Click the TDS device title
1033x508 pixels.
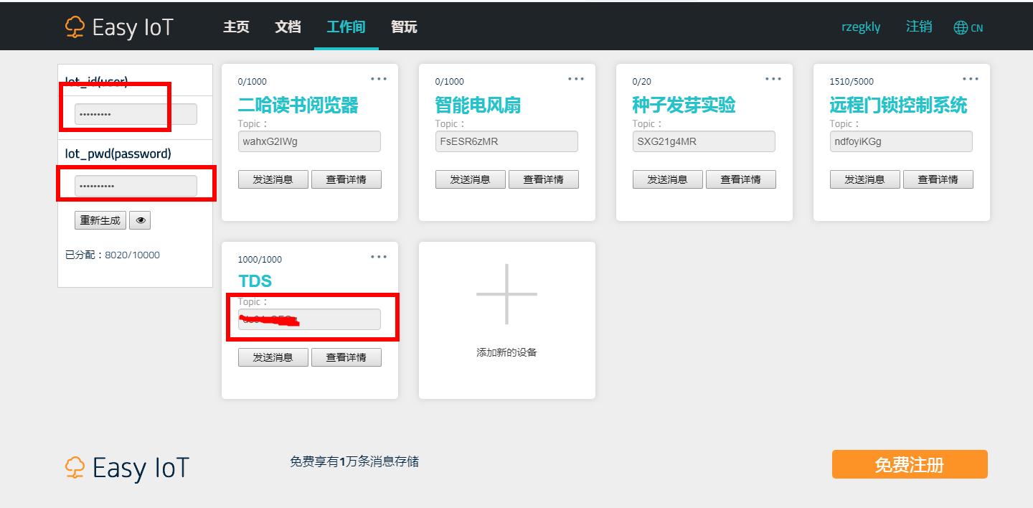point(255,281)
